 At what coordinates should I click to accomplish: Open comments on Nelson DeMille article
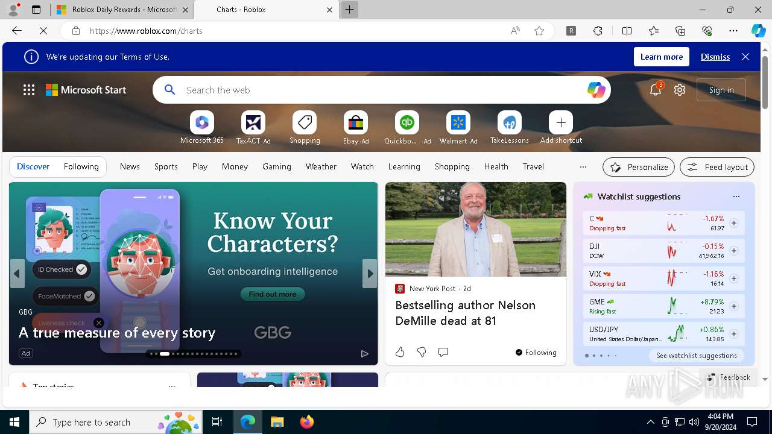(443, 352)
